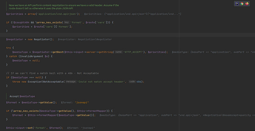Click \array_key_exists on the $caught404 line
The image size is (255, 131).
click(48, 22)
